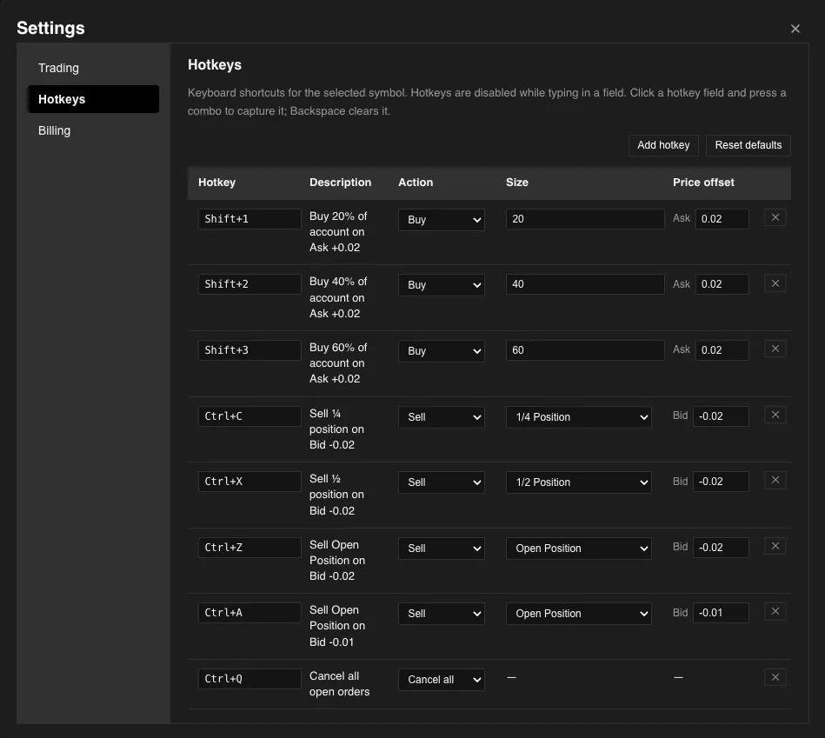The height and width of the screenshot is (738, 825).
Task: Click the Shift+1 hotkey field
Action: pos(249,219)
